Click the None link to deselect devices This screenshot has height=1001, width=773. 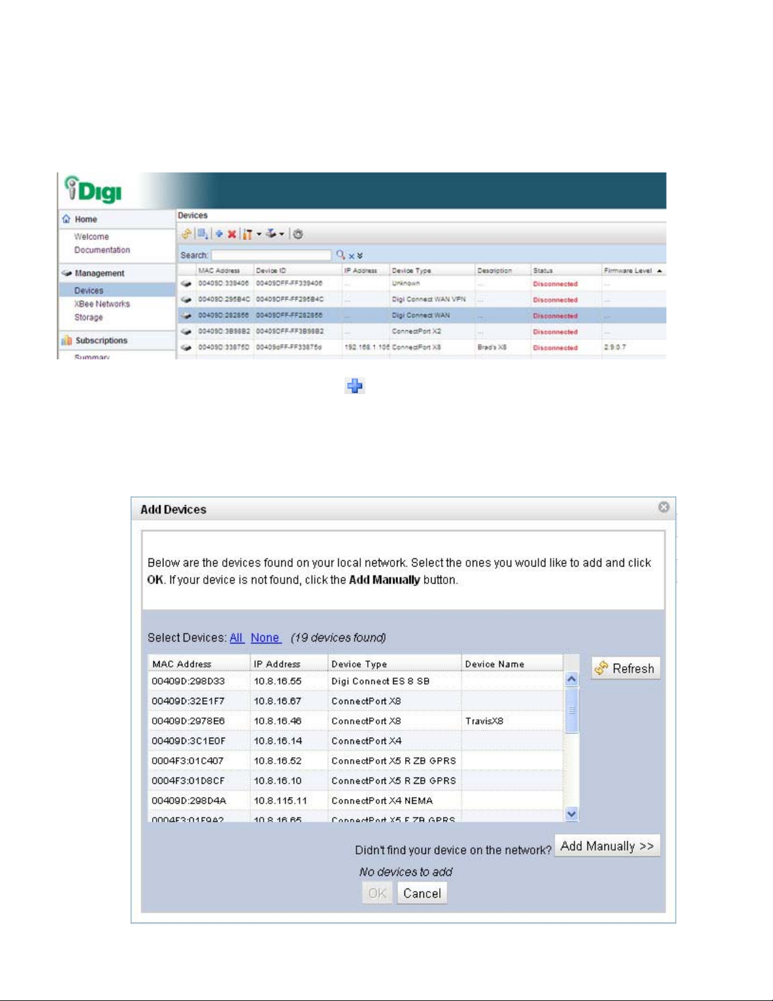[x=265, y=638]
